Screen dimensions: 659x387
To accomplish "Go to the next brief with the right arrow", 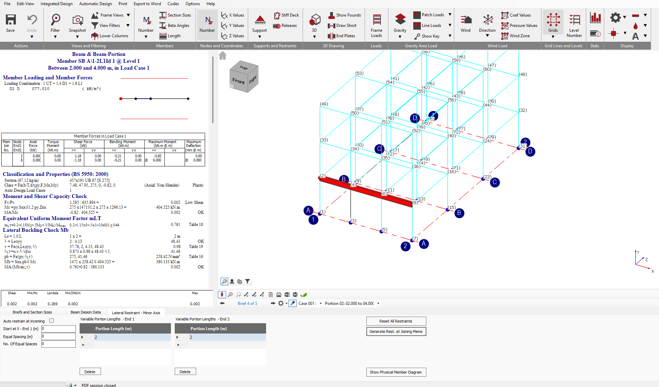I will pos(273,303).
